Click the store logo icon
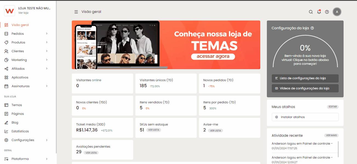 pyautogui.click(x=10, y=11)
